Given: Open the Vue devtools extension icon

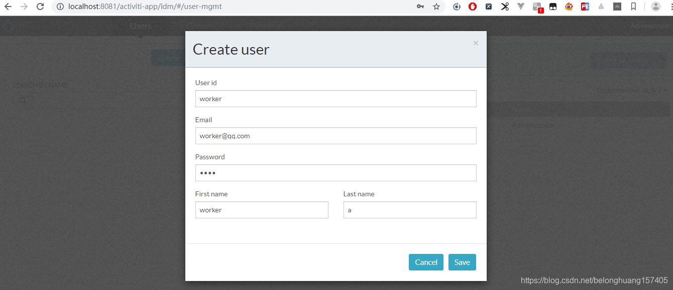Looking at the screenshot, I should click(521, 7).
